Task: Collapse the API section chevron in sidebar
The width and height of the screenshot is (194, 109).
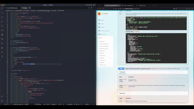Action: [112, 38]
